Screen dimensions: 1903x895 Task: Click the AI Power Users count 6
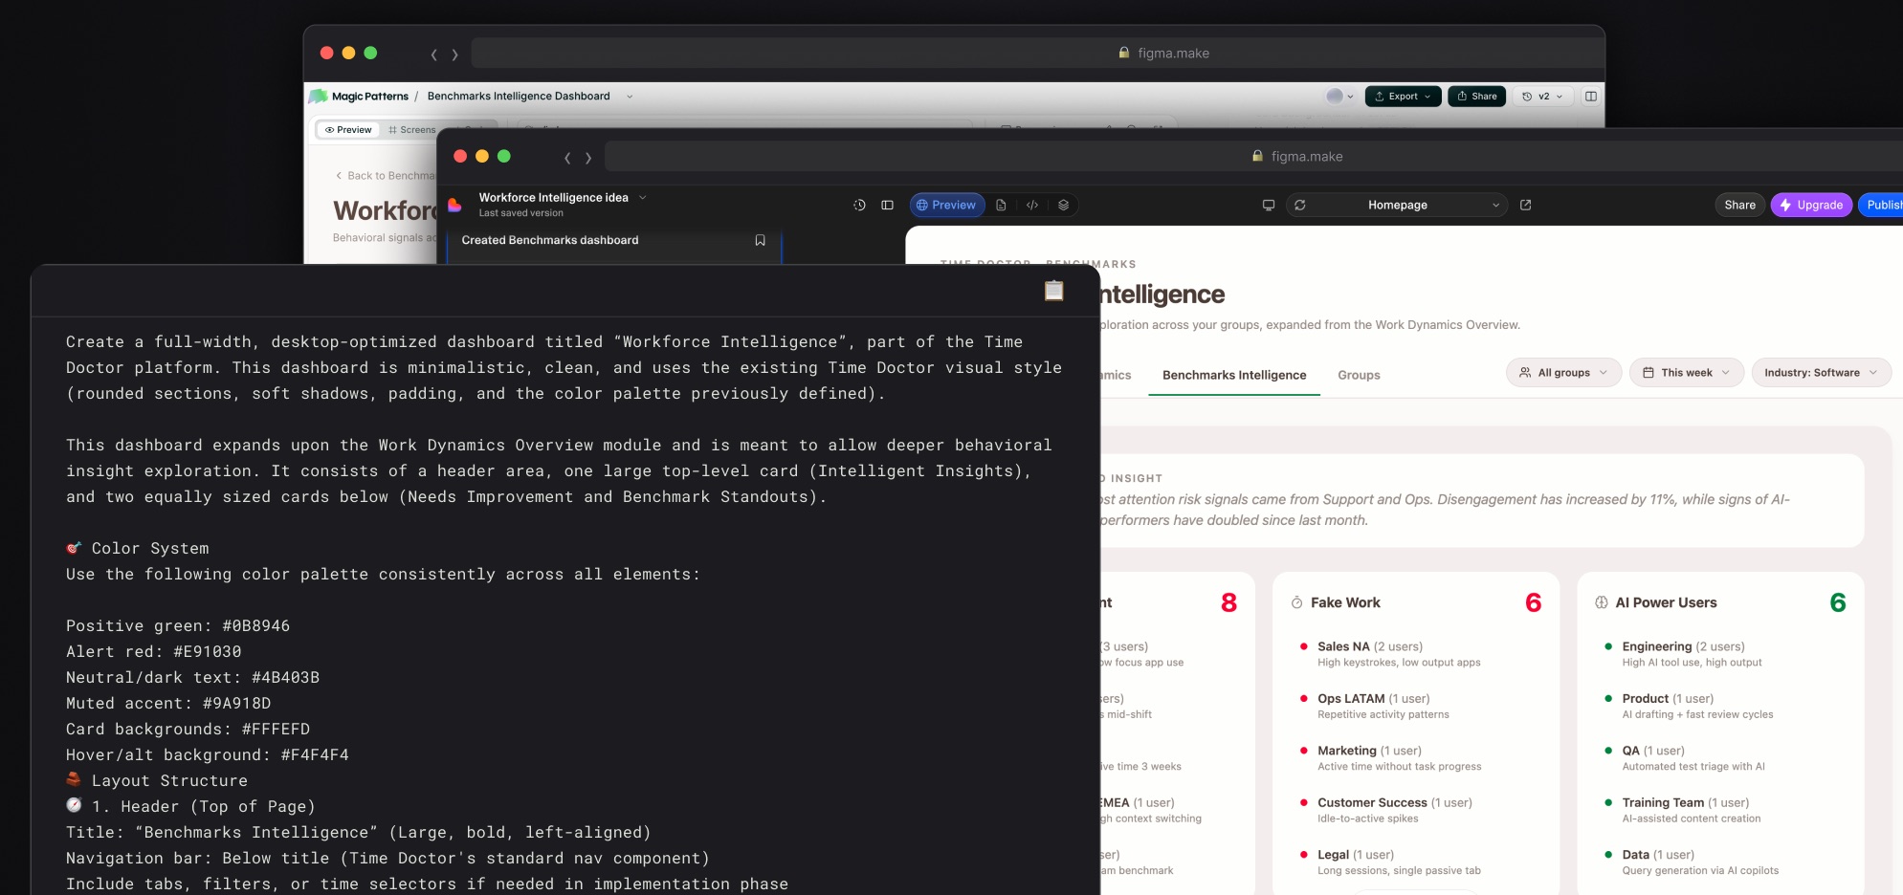[x=1837, y=602]
